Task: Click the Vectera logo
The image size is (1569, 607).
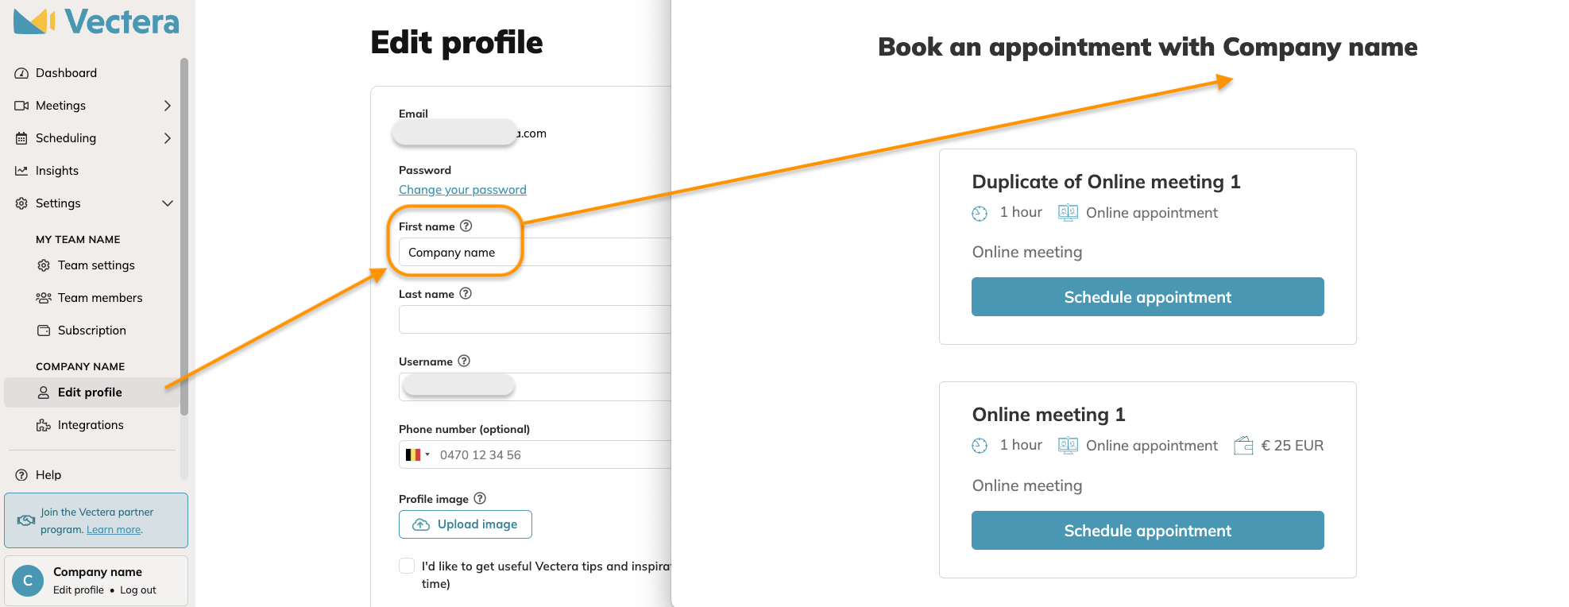Action: pyautogui.click(x=96, y=21)
